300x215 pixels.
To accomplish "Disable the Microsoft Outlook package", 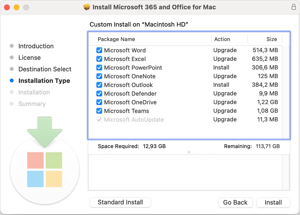I will pos(99,85).
